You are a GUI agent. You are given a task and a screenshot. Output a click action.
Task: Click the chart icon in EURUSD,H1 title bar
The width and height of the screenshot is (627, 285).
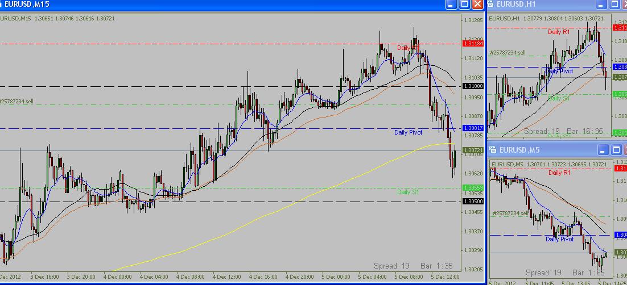pyautogui.click(x=490, y=5)
